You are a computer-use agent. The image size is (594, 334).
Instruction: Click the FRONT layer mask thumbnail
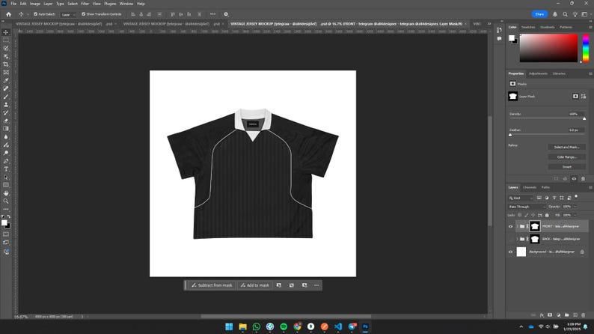[534, 226]
